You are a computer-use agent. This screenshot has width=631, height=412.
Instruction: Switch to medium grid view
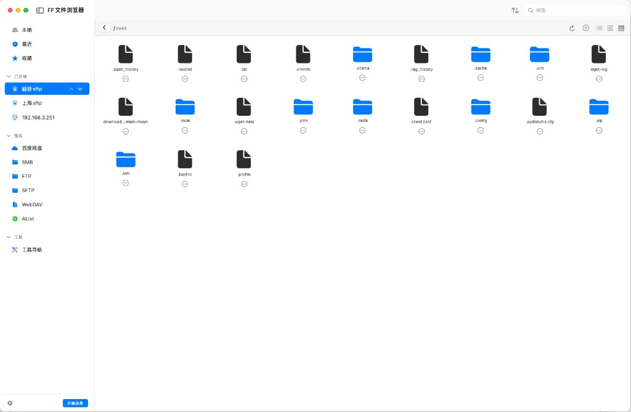point(610,28)
